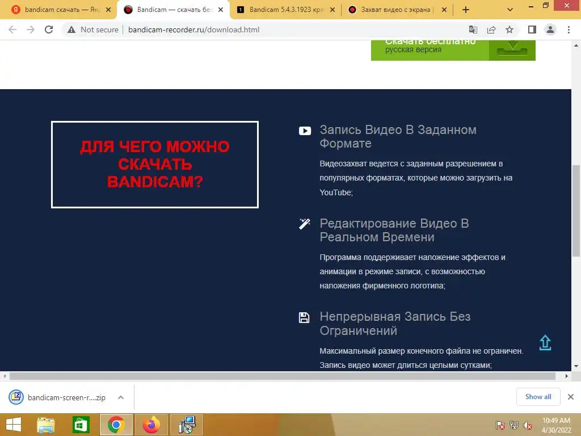Image resolution: width=581 pixels, height=436 pixels.
Task: Click the back-to-top arrow icon
Action: click(545, 343)
